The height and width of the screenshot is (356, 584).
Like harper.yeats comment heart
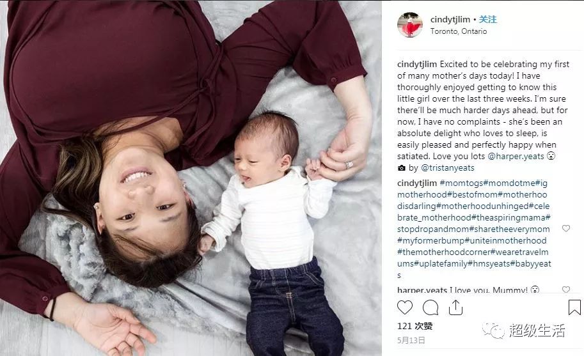coord(565,289)
